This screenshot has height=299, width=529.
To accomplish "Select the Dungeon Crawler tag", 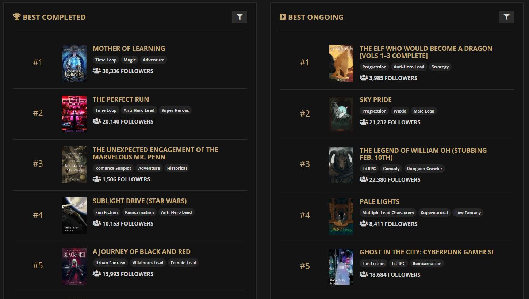I will tap(424, 169).
